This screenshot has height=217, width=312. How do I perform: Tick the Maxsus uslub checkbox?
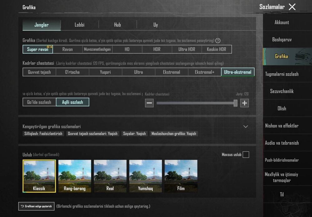tap(246, 155)
